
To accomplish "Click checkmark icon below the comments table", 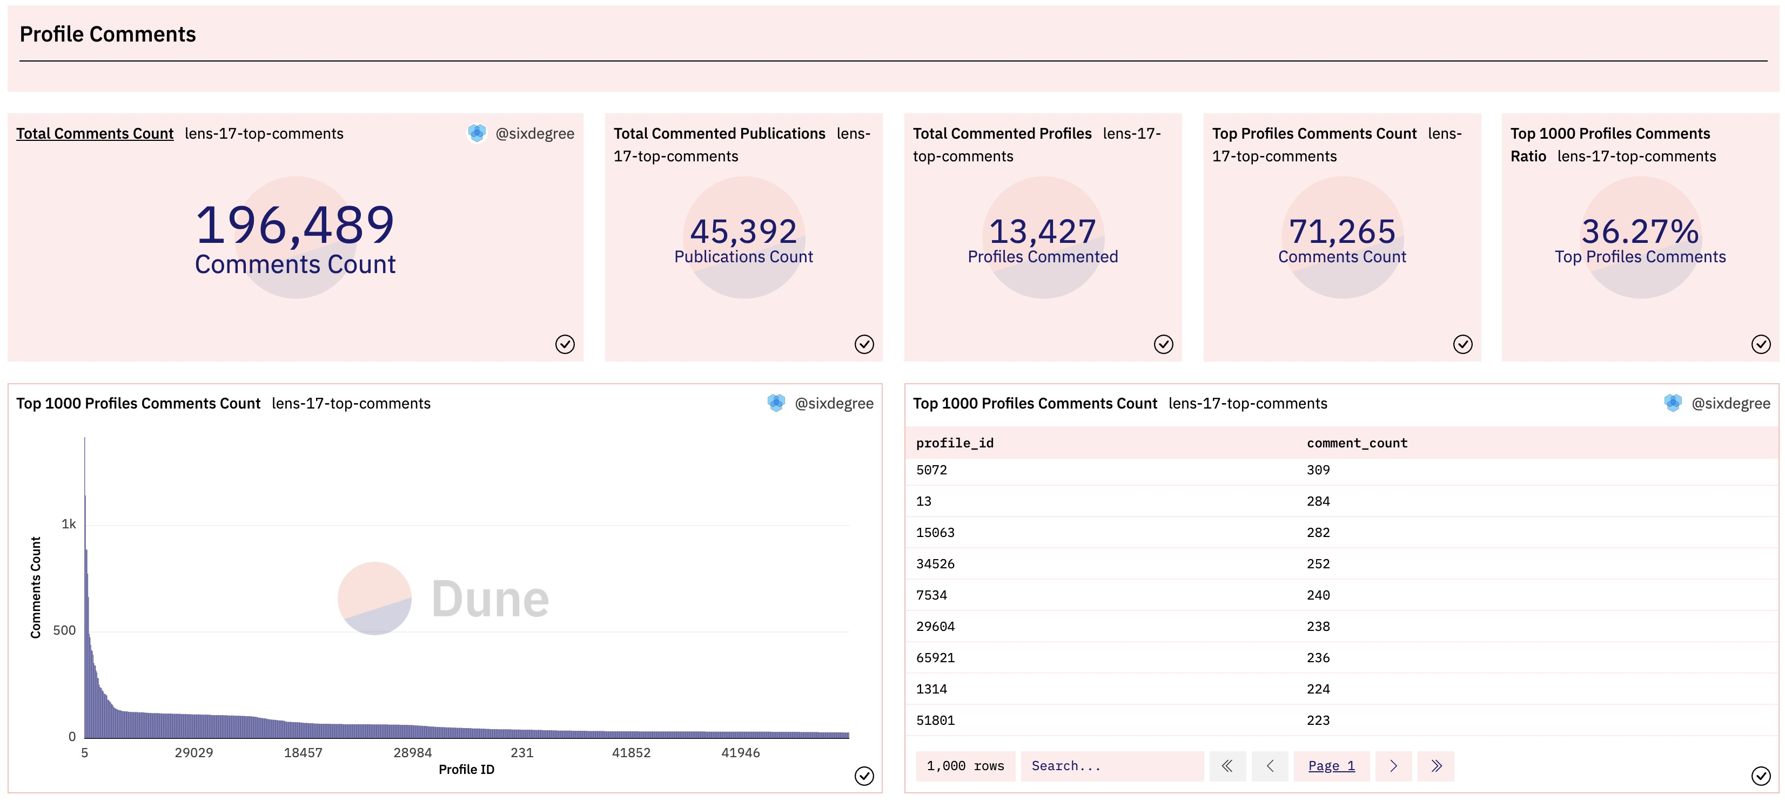I will pos(1761,776).
